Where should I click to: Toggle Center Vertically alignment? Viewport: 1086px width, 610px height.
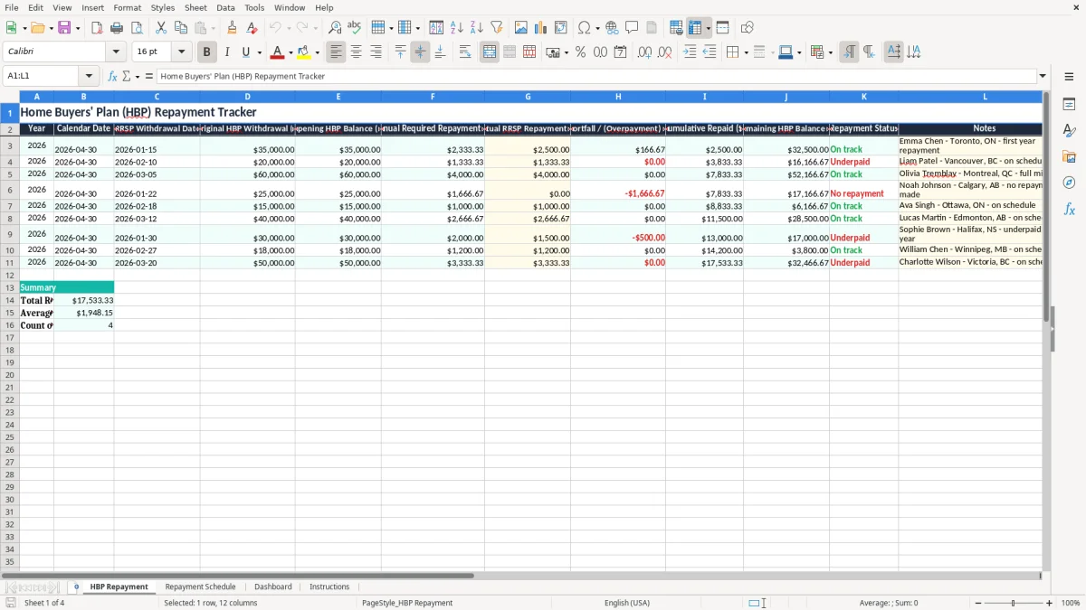tap(420, 52)
